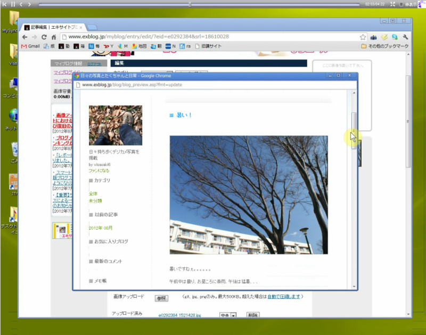Open the Chrome wrench settings menu

(405, 37)
